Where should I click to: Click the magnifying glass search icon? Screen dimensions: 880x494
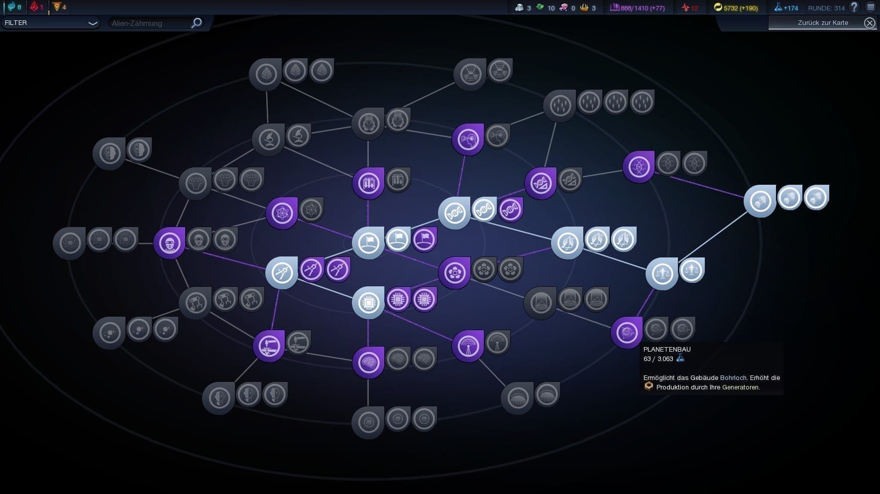pos(197,23)
